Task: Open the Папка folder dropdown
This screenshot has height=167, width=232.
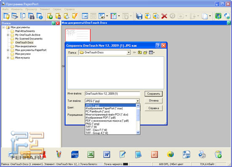Action: coord(129,53)
